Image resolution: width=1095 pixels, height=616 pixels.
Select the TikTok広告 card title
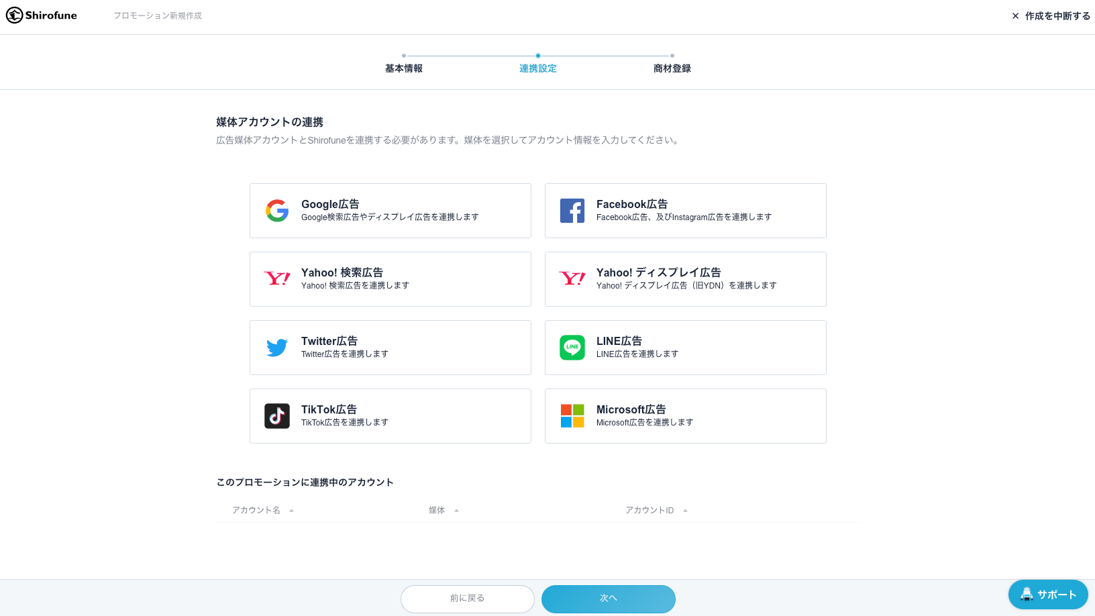[329, 409]
